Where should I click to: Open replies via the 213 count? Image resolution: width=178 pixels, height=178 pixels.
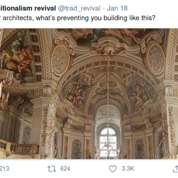point(4,169)
